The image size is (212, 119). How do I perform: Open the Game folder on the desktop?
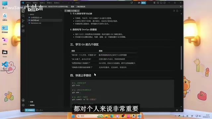[5, 54]
